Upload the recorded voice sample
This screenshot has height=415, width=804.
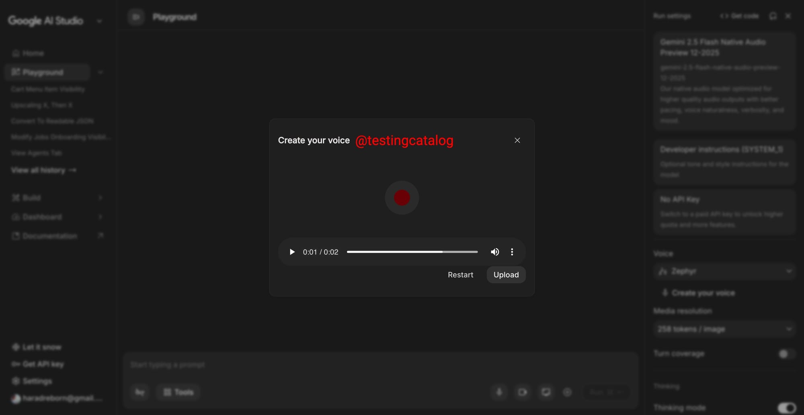click(x=506, y=274)
